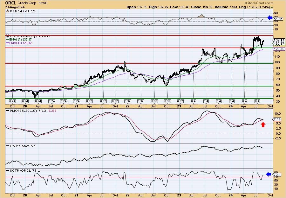
Task: Click purple line swatch beside EMA(43)
Action: coord(7,43)
